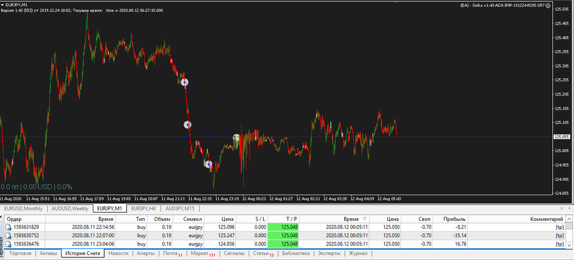Open the Статьи tab
Viewport: 574px width, 260px height.
(263, 253)
